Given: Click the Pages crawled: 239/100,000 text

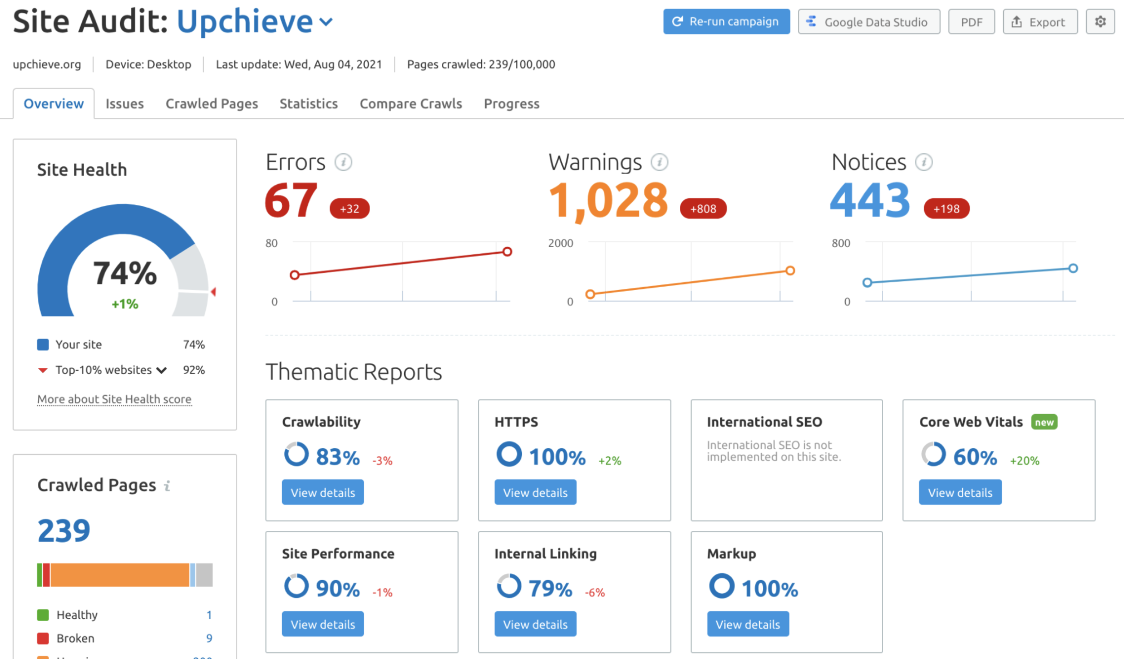Looking at the screenshot, I should 481,65.
